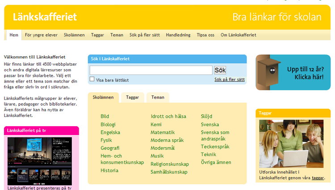
Task: Click Tipsa oss in navigation
Action: coord(205,35)
